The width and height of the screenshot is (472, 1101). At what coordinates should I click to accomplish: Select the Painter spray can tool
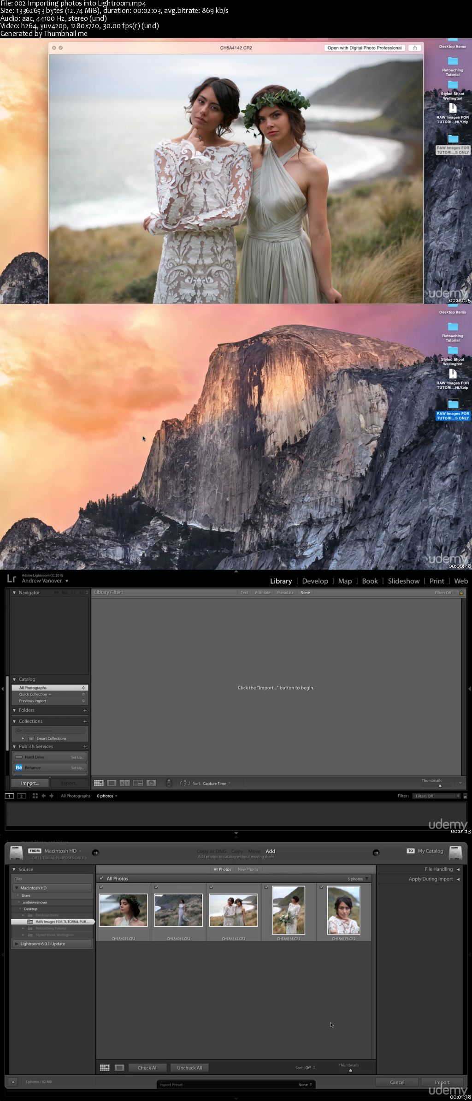coord(169,783)
